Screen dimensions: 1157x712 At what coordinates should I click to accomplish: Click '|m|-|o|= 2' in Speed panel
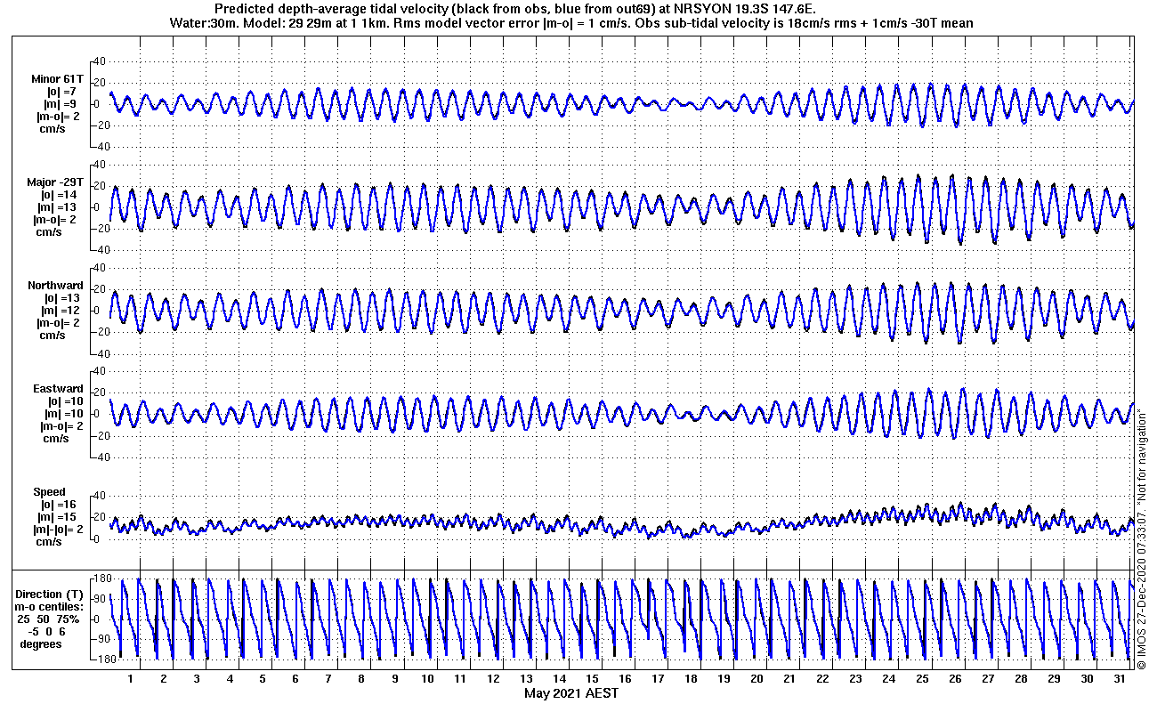click(58, 530)
